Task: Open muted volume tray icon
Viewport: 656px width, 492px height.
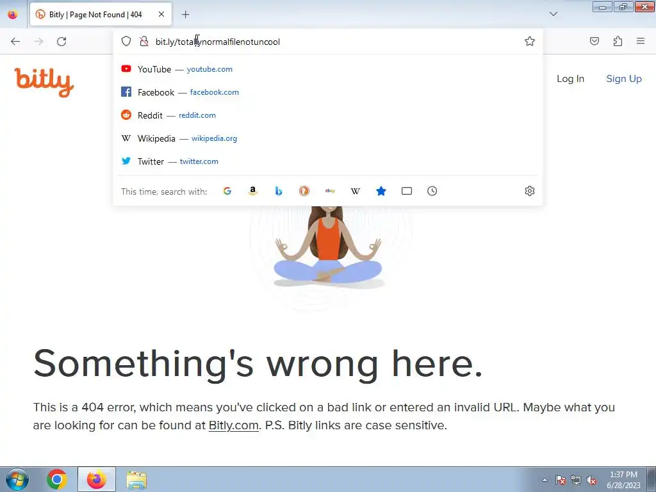Action: pos(591,480)
